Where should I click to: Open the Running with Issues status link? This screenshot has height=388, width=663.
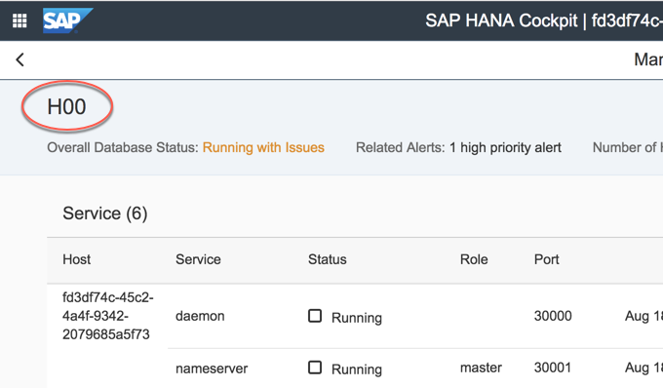(x=263, y=147)
